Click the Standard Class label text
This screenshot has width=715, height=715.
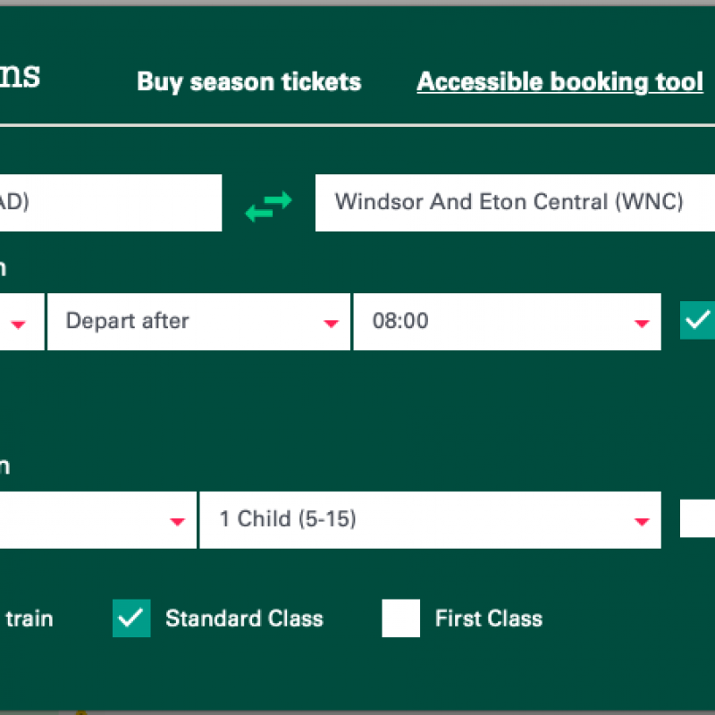coord(244,618)
